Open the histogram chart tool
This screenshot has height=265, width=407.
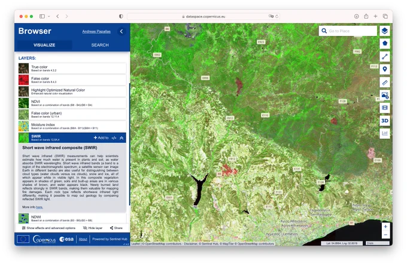point(385,133)
